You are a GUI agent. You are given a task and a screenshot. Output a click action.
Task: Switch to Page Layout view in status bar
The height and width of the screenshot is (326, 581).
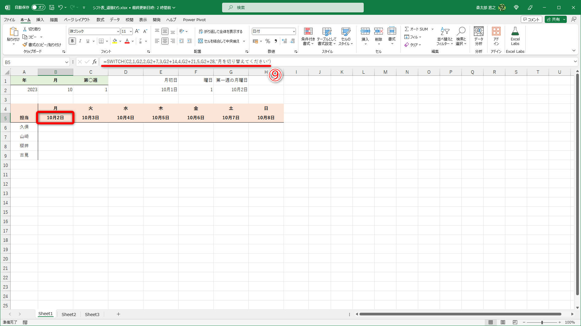tap(503, 322)
